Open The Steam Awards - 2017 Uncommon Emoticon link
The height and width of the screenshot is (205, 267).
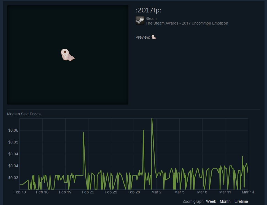point(187,23)
